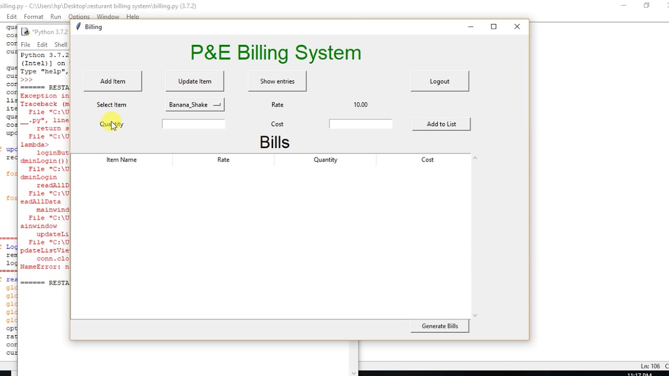Viewport: 669px width, 376px height.
Task: Click the Quantity column header in Bills table
Action: click(x=325, y=160)
